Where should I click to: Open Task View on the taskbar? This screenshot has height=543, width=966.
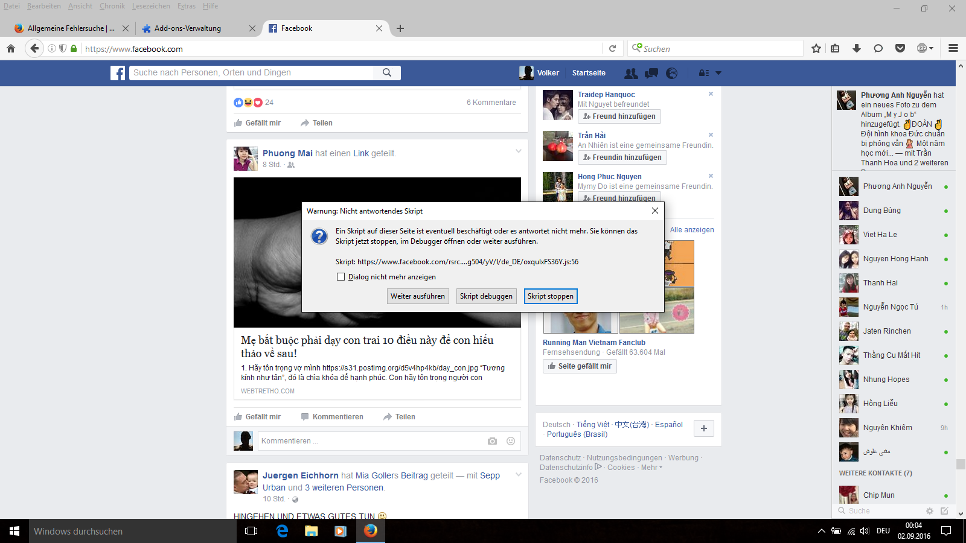251,531
